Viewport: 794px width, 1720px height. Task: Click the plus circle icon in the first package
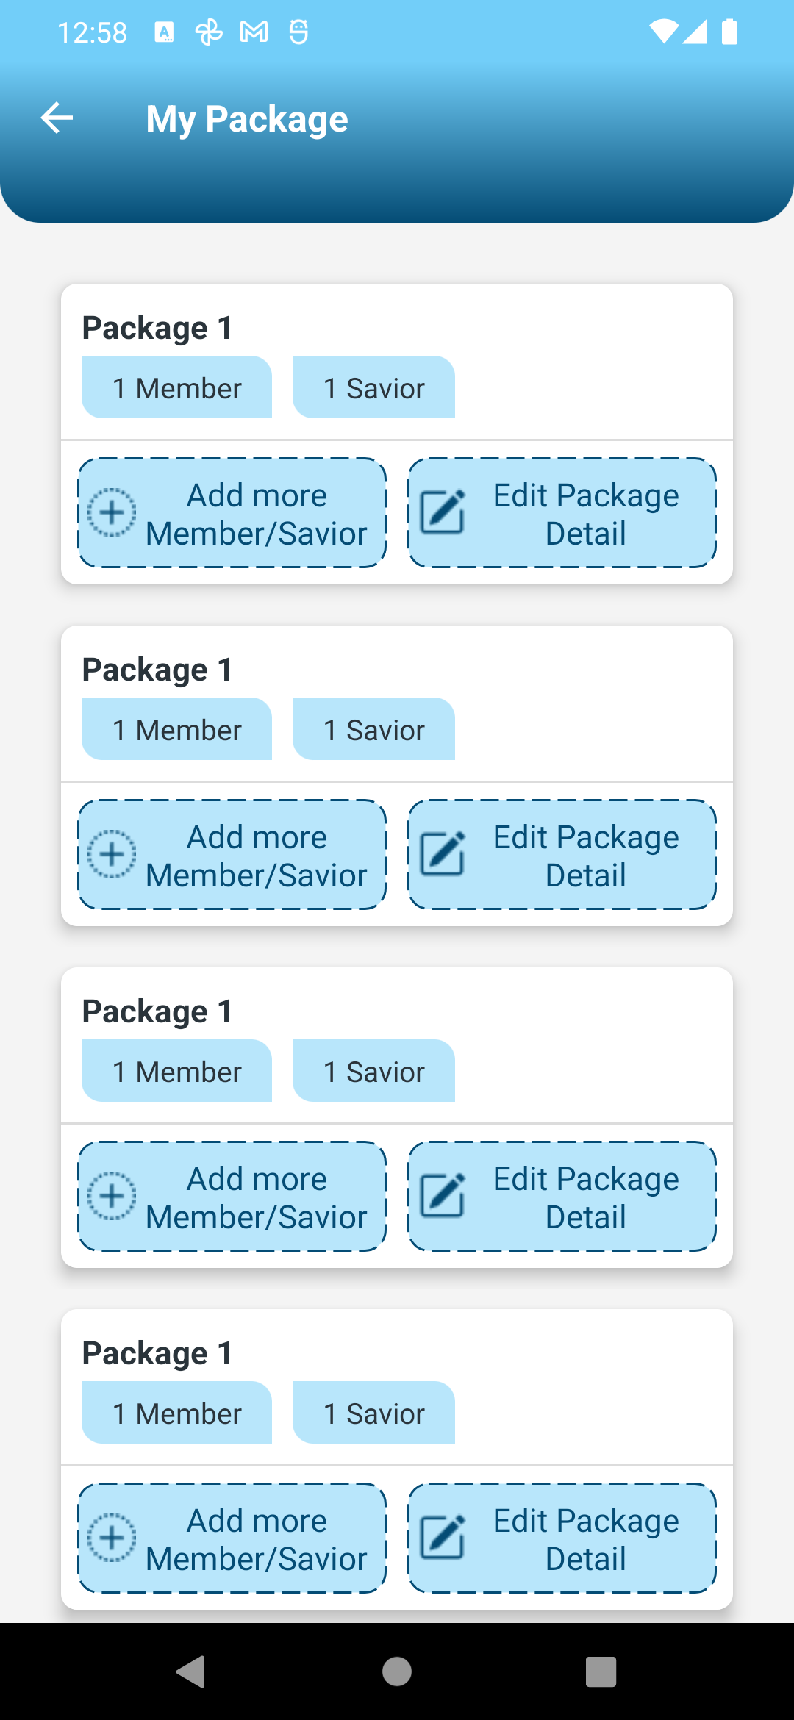click(112, 512)
